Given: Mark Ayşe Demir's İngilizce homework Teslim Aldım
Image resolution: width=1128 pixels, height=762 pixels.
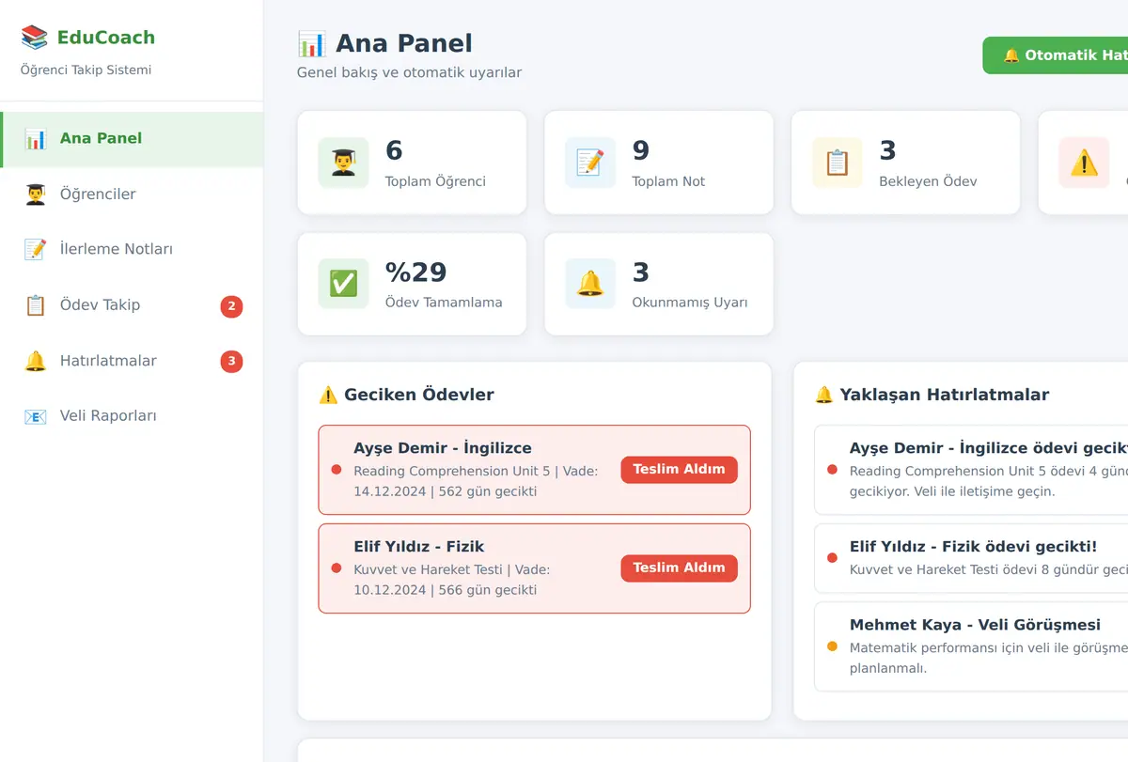Looking at the screenshot, I should (x=679, y=470).
